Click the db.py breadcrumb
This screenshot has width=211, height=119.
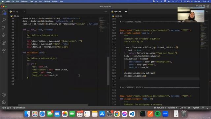click(15, 16)
